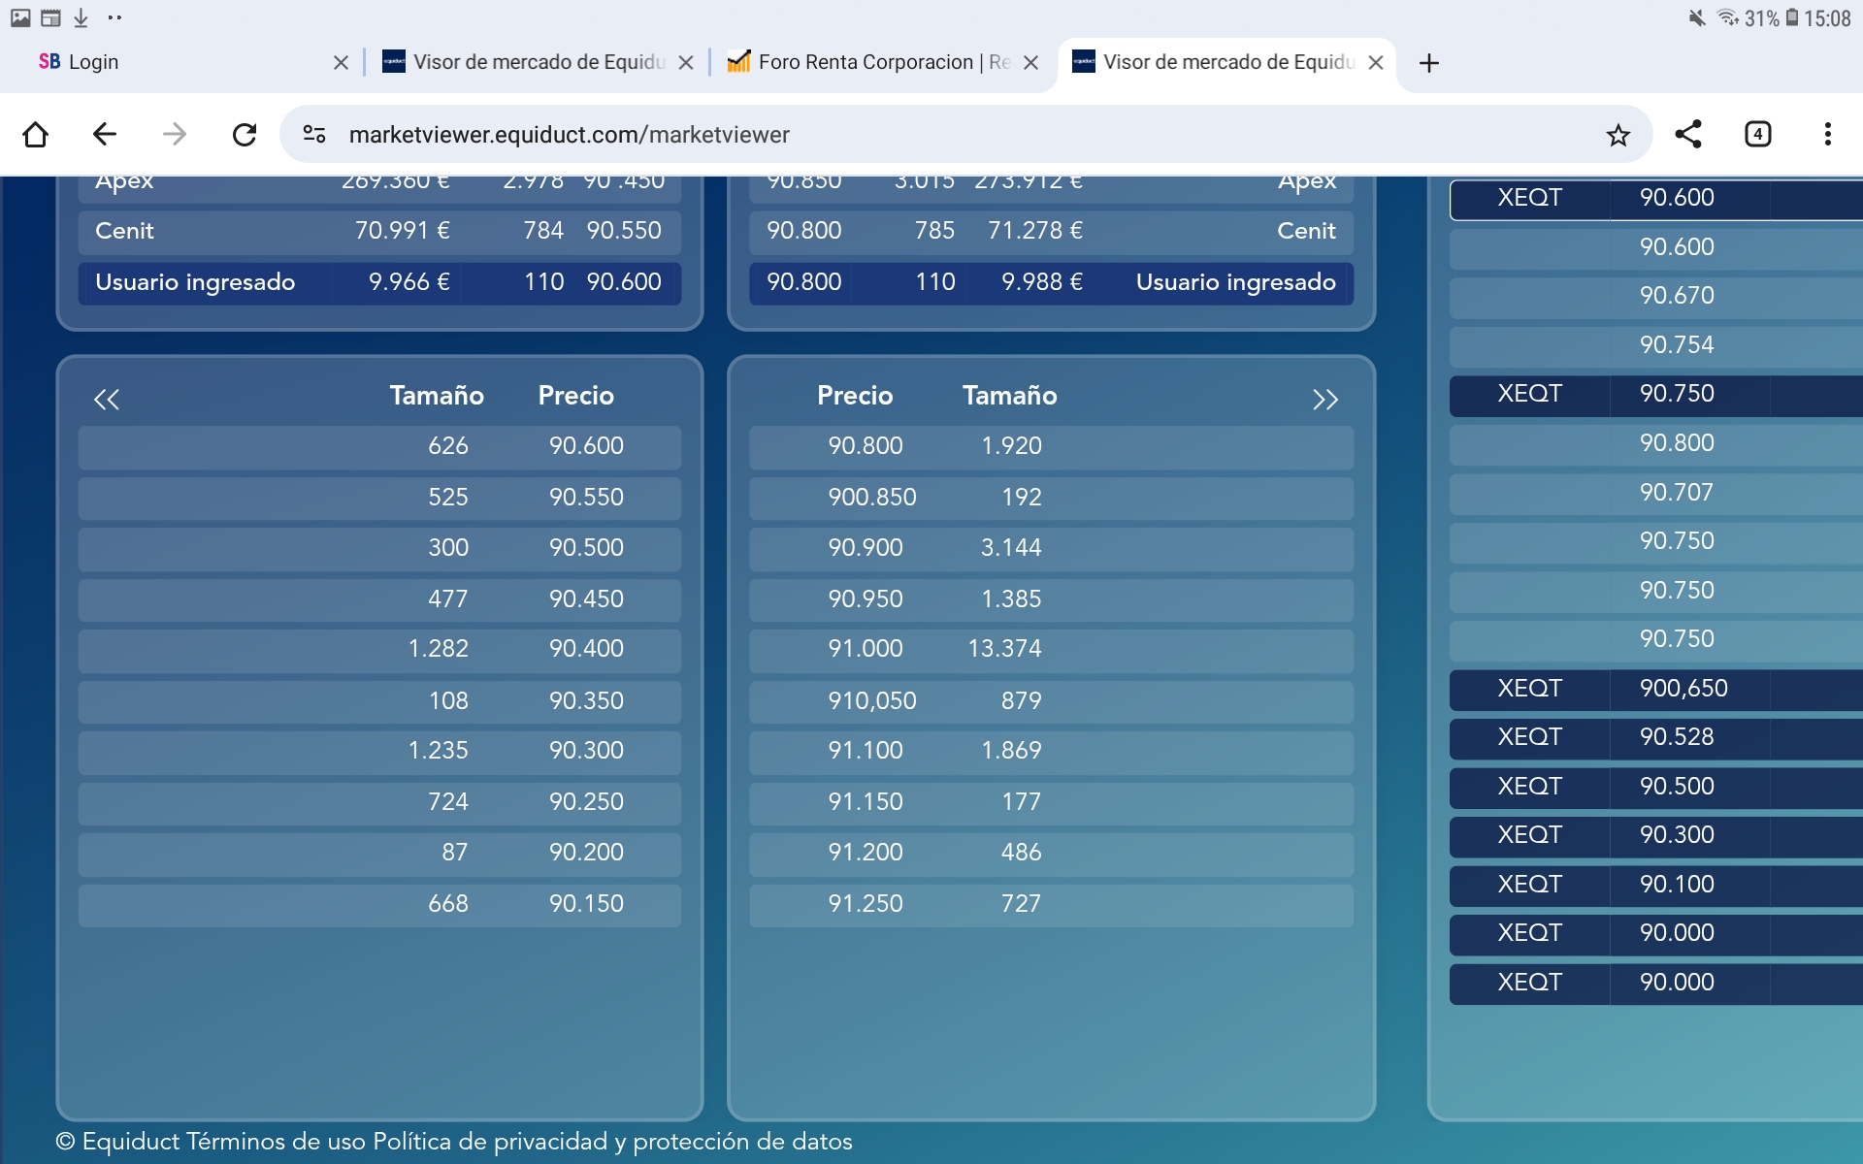This screenshot has width=1863, height=1164.
Task: Open the tab switcher showing 4 tabs
Action: coord(1757,134)
